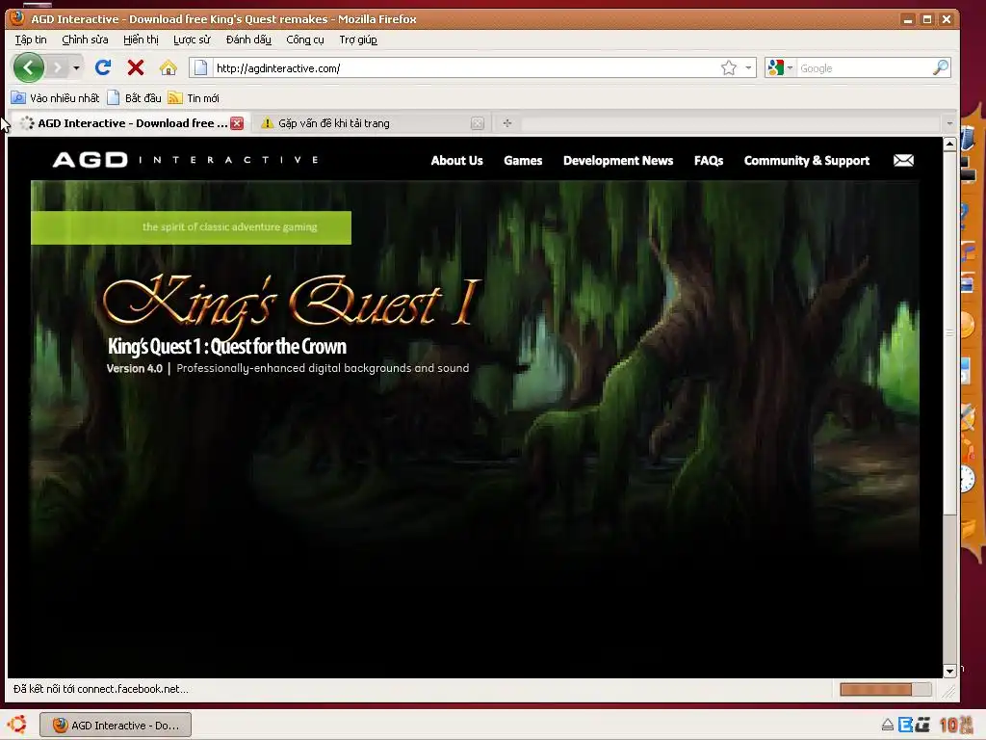Go back with the green back arrow
Screen dimensions: 986x740
[x=29, y=67]
